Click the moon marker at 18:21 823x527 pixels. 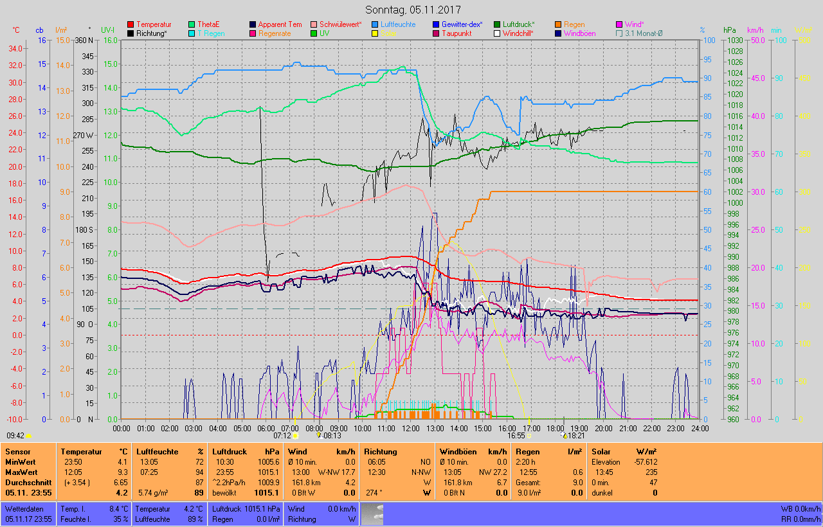coord(564,435)
